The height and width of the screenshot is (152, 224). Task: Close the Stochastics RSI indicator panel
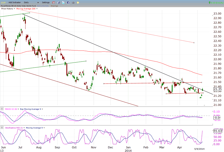(x=2, y=128)
